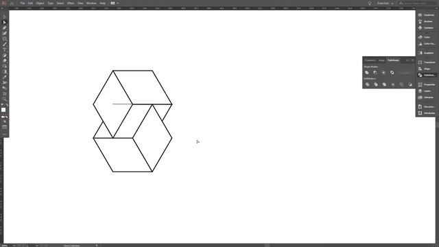The width and height of the screenshot is (439, 247).
Task: Select the Eyedropper tool
Action: coord(5,77)
